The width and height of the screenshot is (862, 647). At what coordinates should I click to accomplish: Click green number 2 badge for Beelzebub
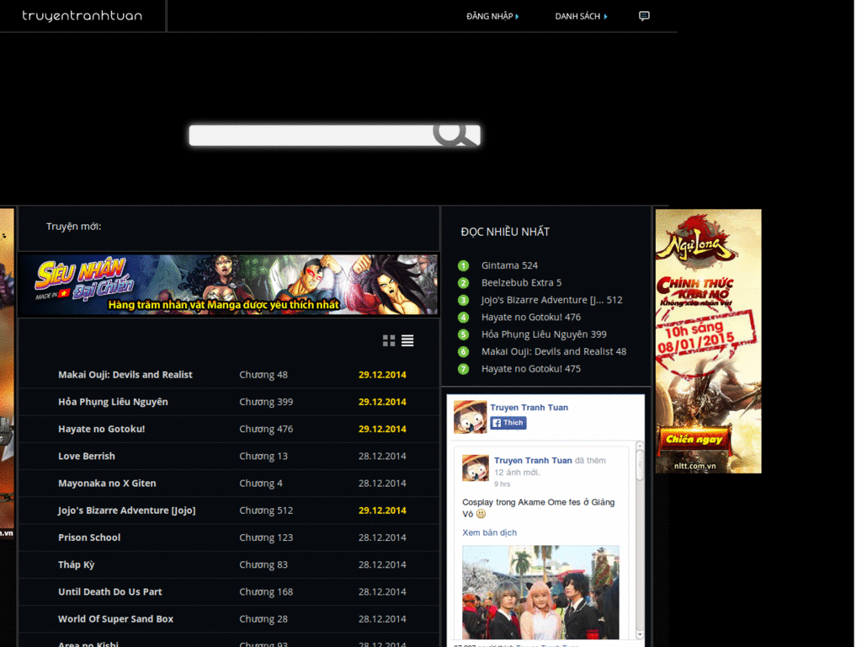463,283
